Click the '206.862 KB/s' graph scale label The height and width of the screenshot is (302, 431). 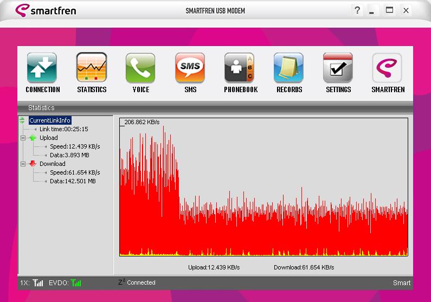tap(142, 122)
